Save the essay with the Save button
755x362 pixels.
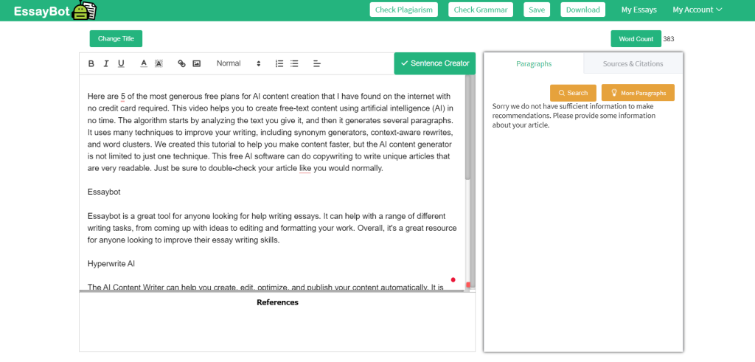(537, 10)
